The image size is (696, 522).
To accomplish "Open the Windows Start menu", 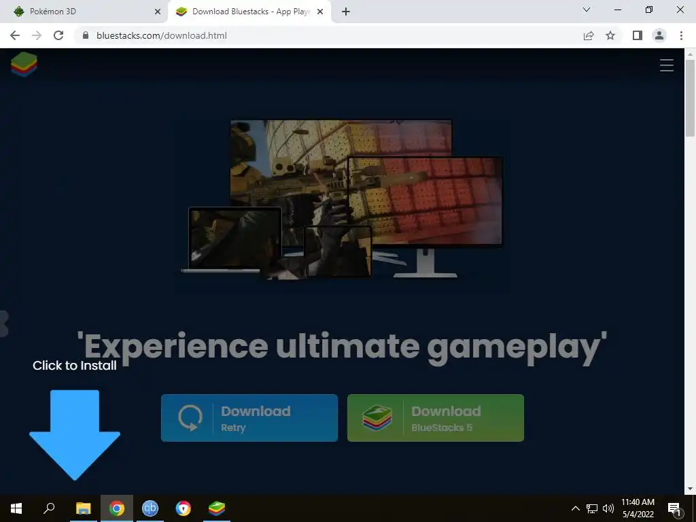I will click(16, 508).
